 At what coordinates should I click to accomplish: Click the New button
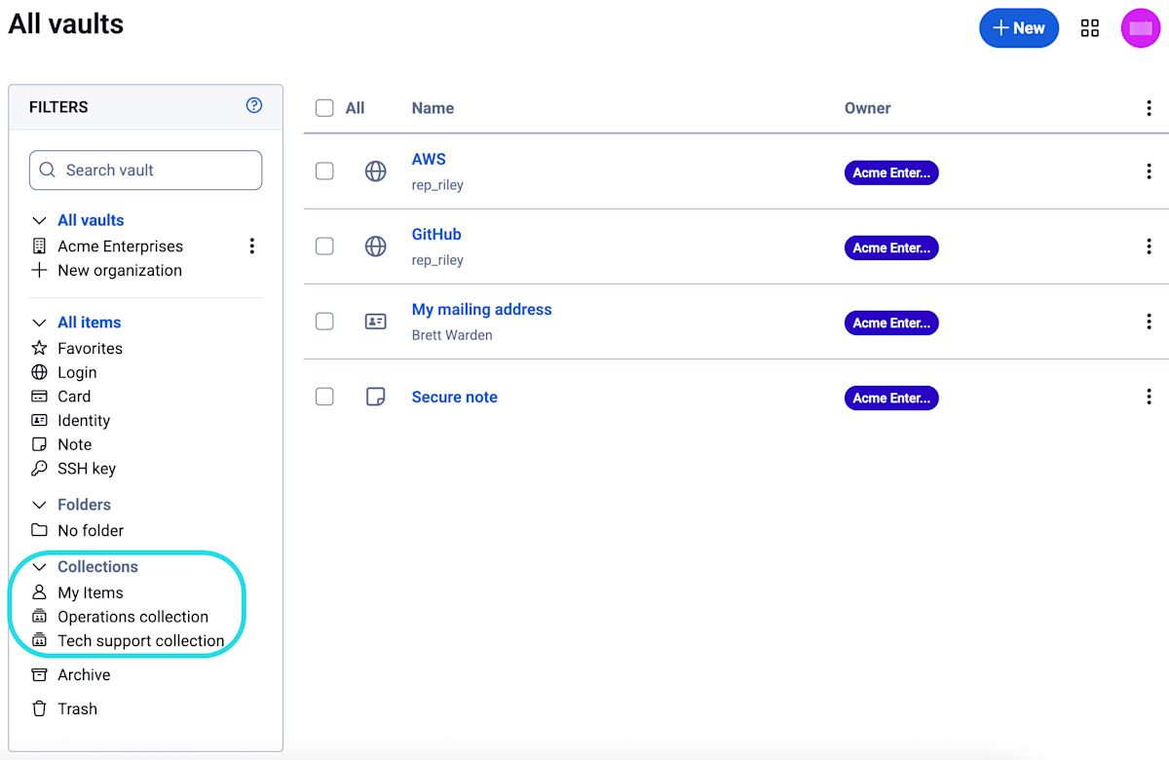1018,28
